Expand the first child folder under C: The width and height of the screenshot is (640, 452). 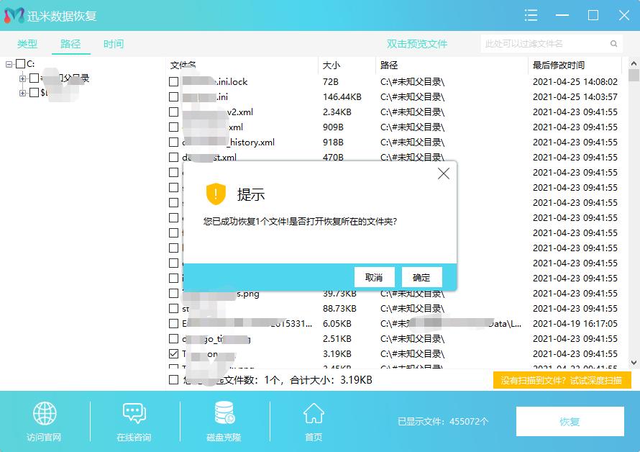click(22, 78)
